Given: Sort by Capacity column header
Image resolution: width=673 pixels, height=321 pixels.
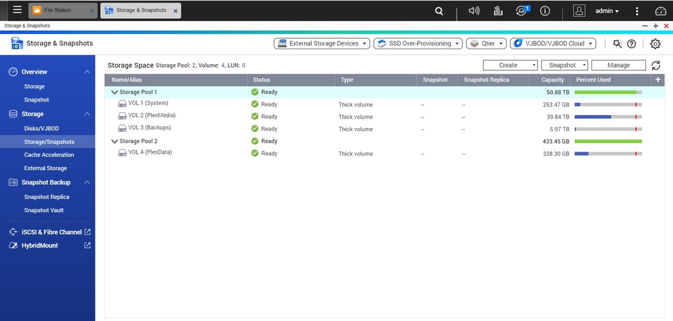Looking at the screenshot, I should point(549,79).
